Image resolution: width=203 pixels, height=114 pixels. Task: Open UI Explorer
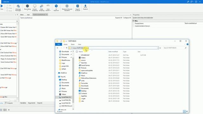click(x=56, y=8)
